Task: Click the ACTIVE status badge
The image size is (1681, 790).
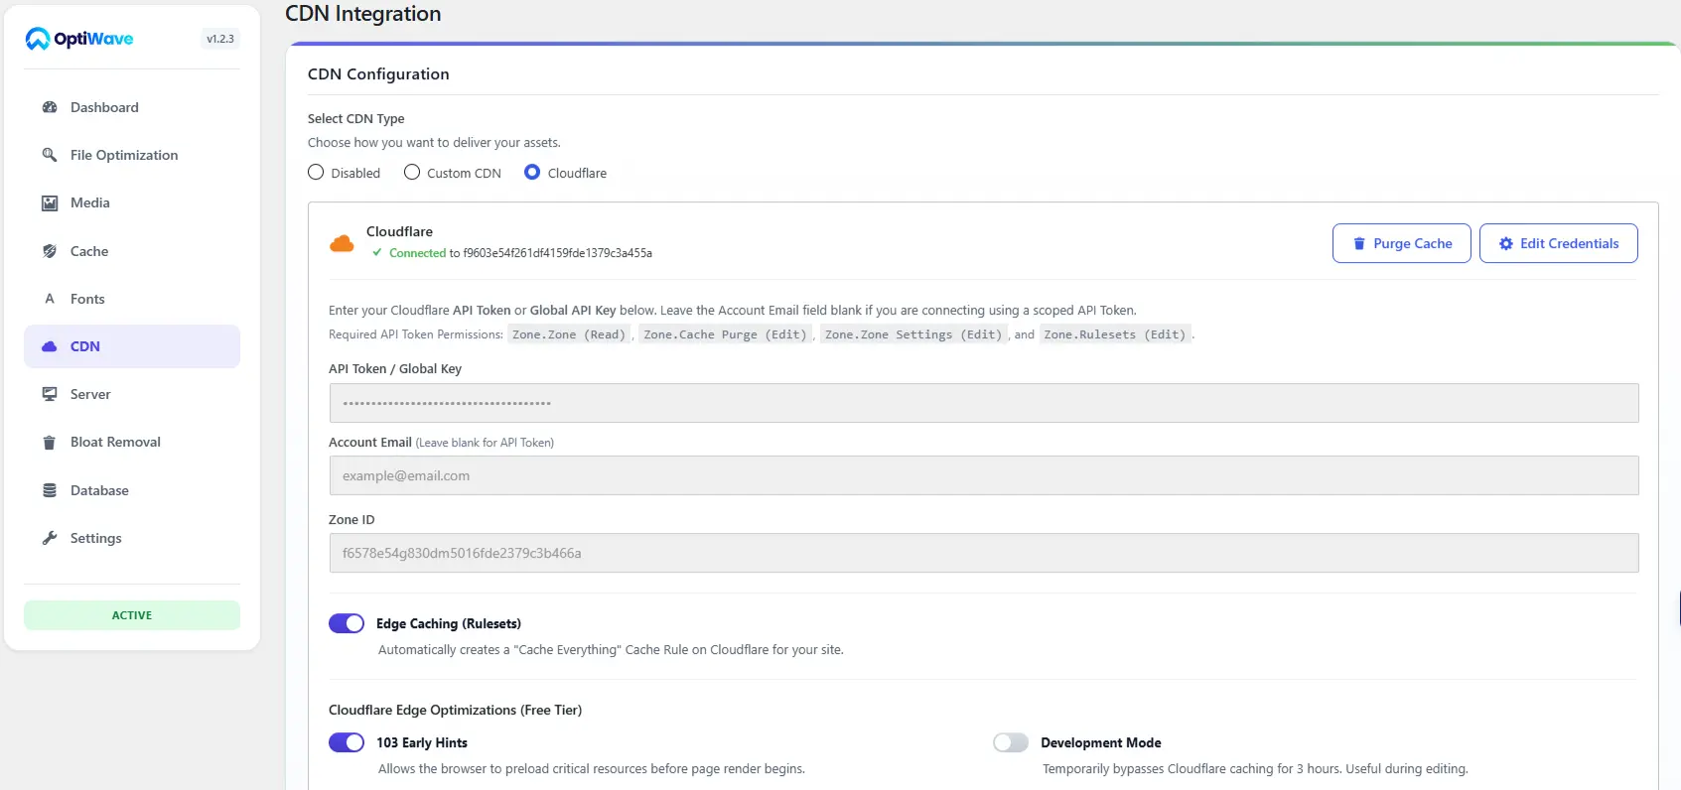Action: pos(132,615)
